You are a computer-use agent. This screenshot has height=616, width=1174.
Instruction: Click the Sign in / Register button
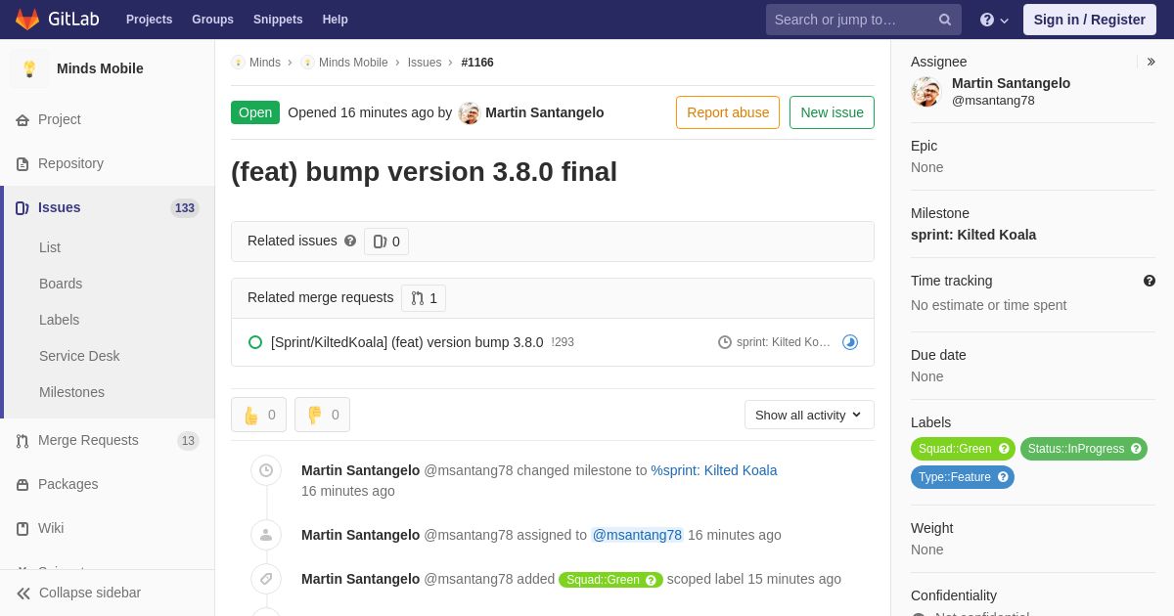(1090, 20)
